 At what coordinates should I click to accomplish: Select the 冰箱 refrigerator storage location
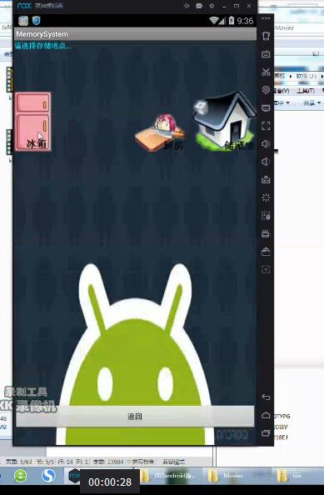(32, 122)
